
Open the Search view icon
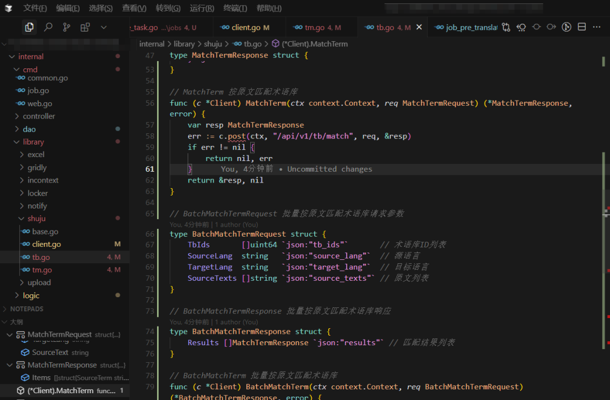(48, 27)
